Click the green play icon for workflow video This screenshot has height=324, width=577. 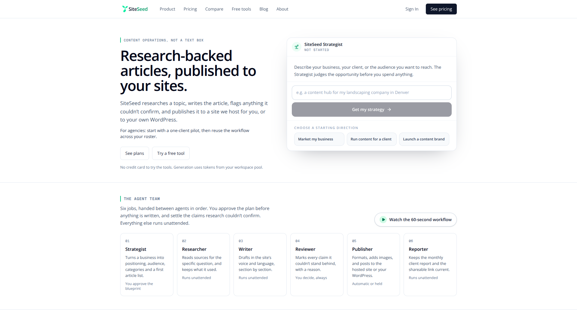pos(383,220)
